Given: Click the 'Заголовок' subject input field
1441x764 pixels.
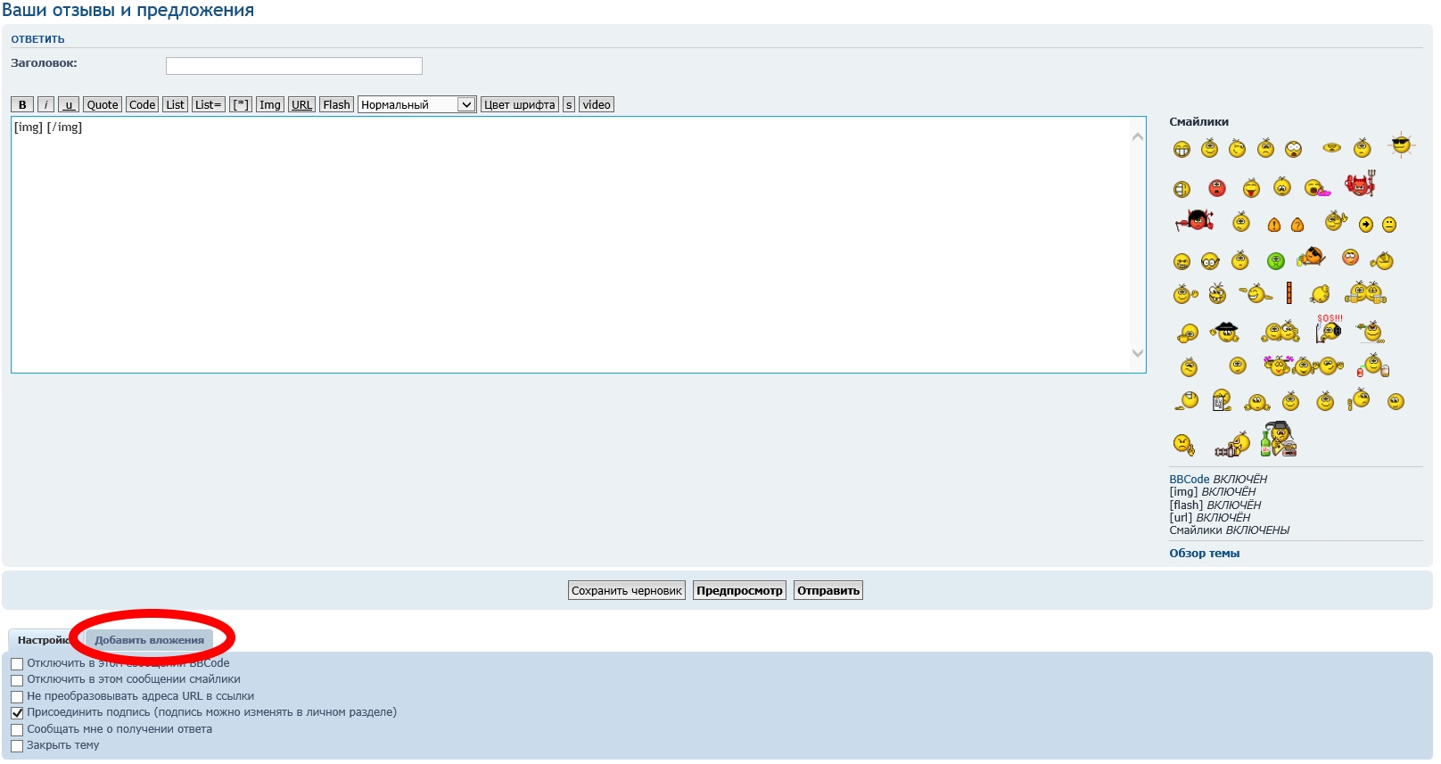Looking at the screenshot, I should click(293, 66).
